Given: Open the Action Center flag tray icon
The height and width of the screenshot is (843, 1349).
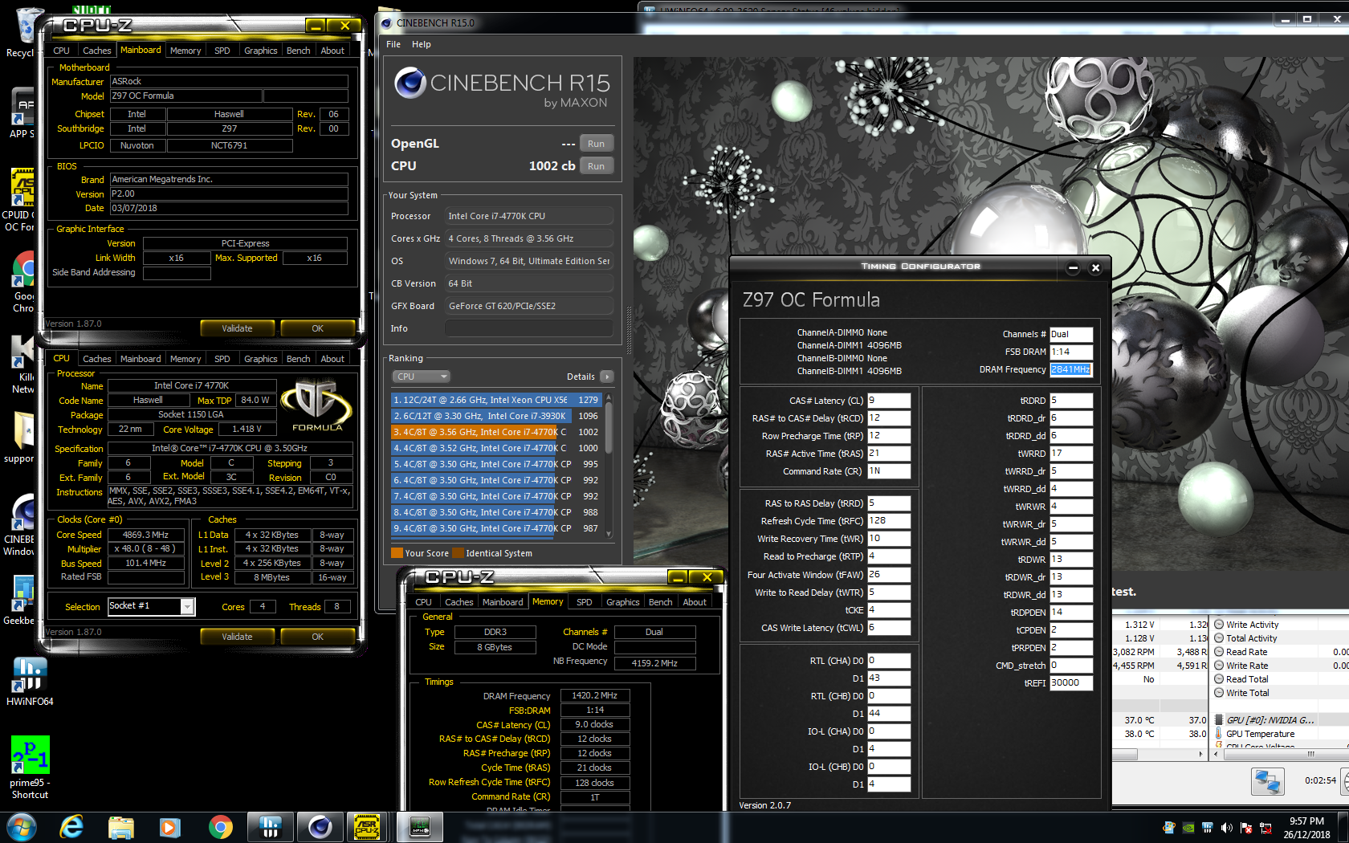Looking at the screenshot, I should click(1246, 828).
